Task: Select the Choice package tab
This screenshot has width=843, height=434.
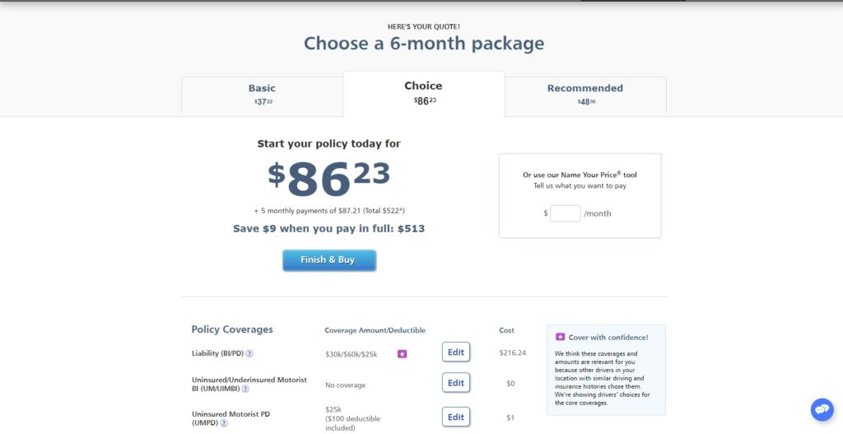Action: pyautogui.click(x=423, y=92)
